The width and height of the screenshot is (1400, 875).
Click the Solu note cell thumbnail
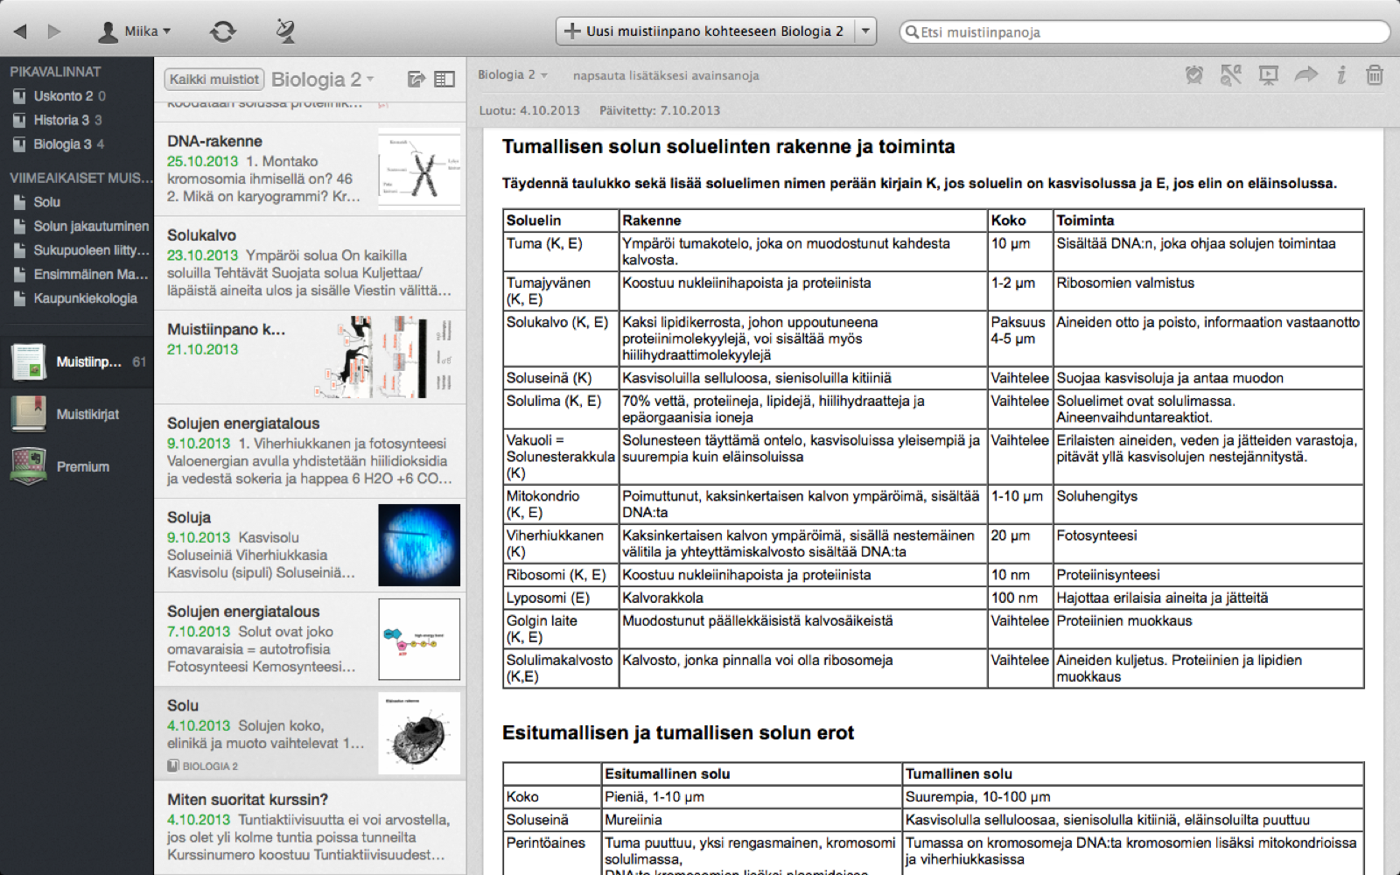point(419,733)
